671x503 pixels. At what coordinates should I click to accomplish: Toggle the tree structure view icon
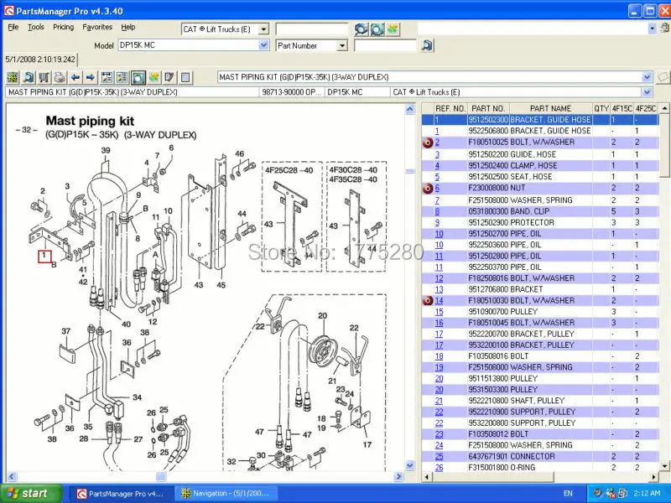[x=122, y=76]
